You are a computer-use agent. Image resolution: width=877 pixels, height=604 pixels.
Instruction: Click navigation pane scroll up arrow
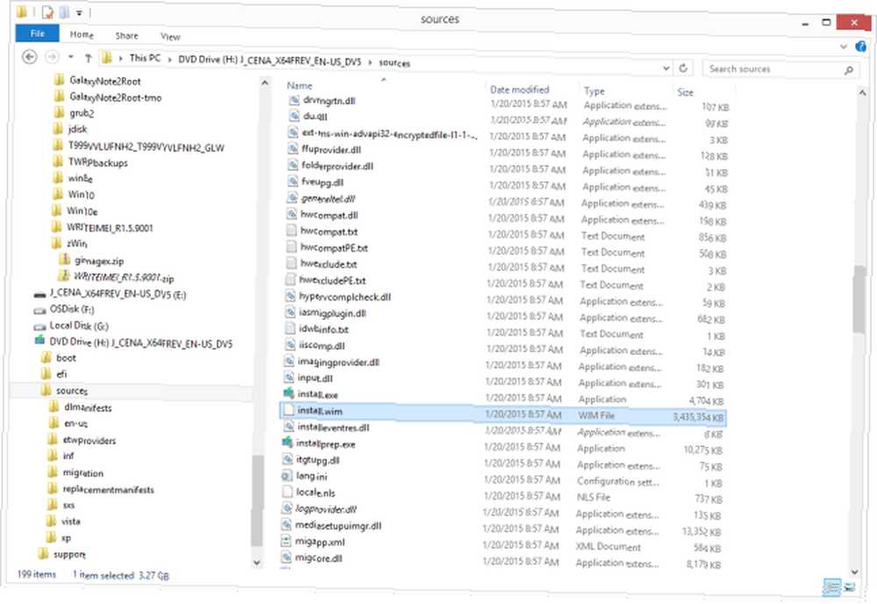[264, 82]
